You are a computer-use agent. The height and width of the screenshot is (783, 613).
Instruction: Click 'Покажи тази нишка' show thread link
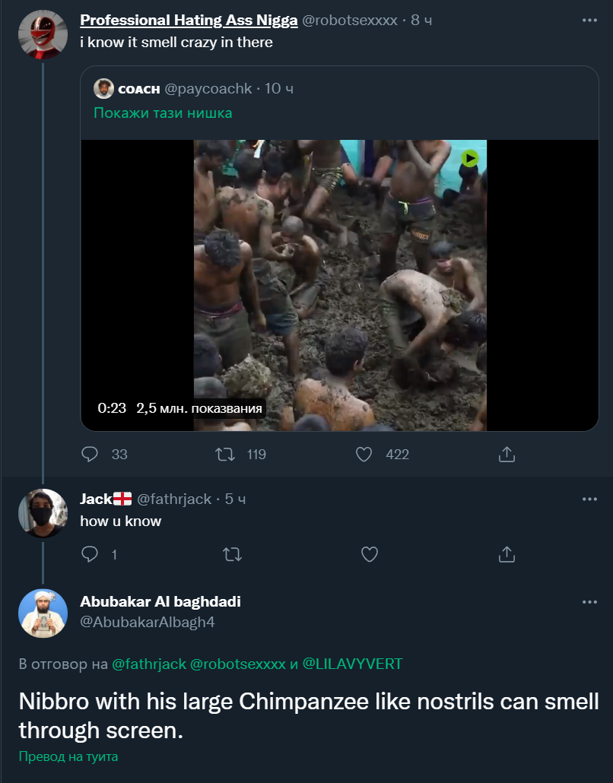click(163, 113)
